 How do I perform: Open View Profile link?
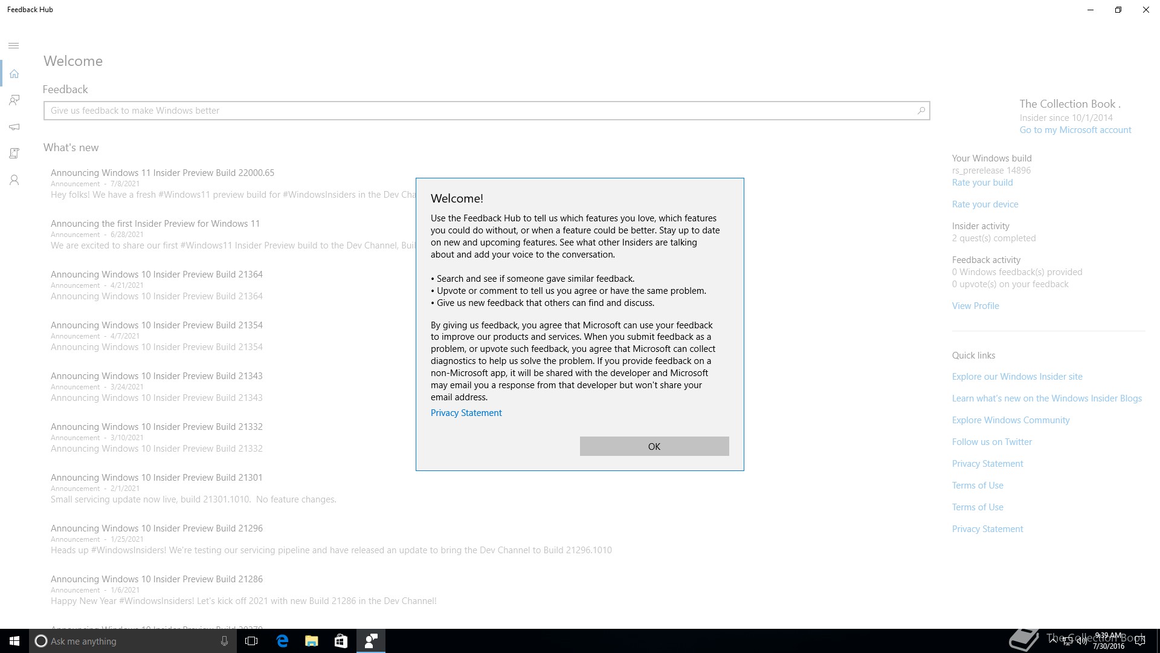(975, 306)
